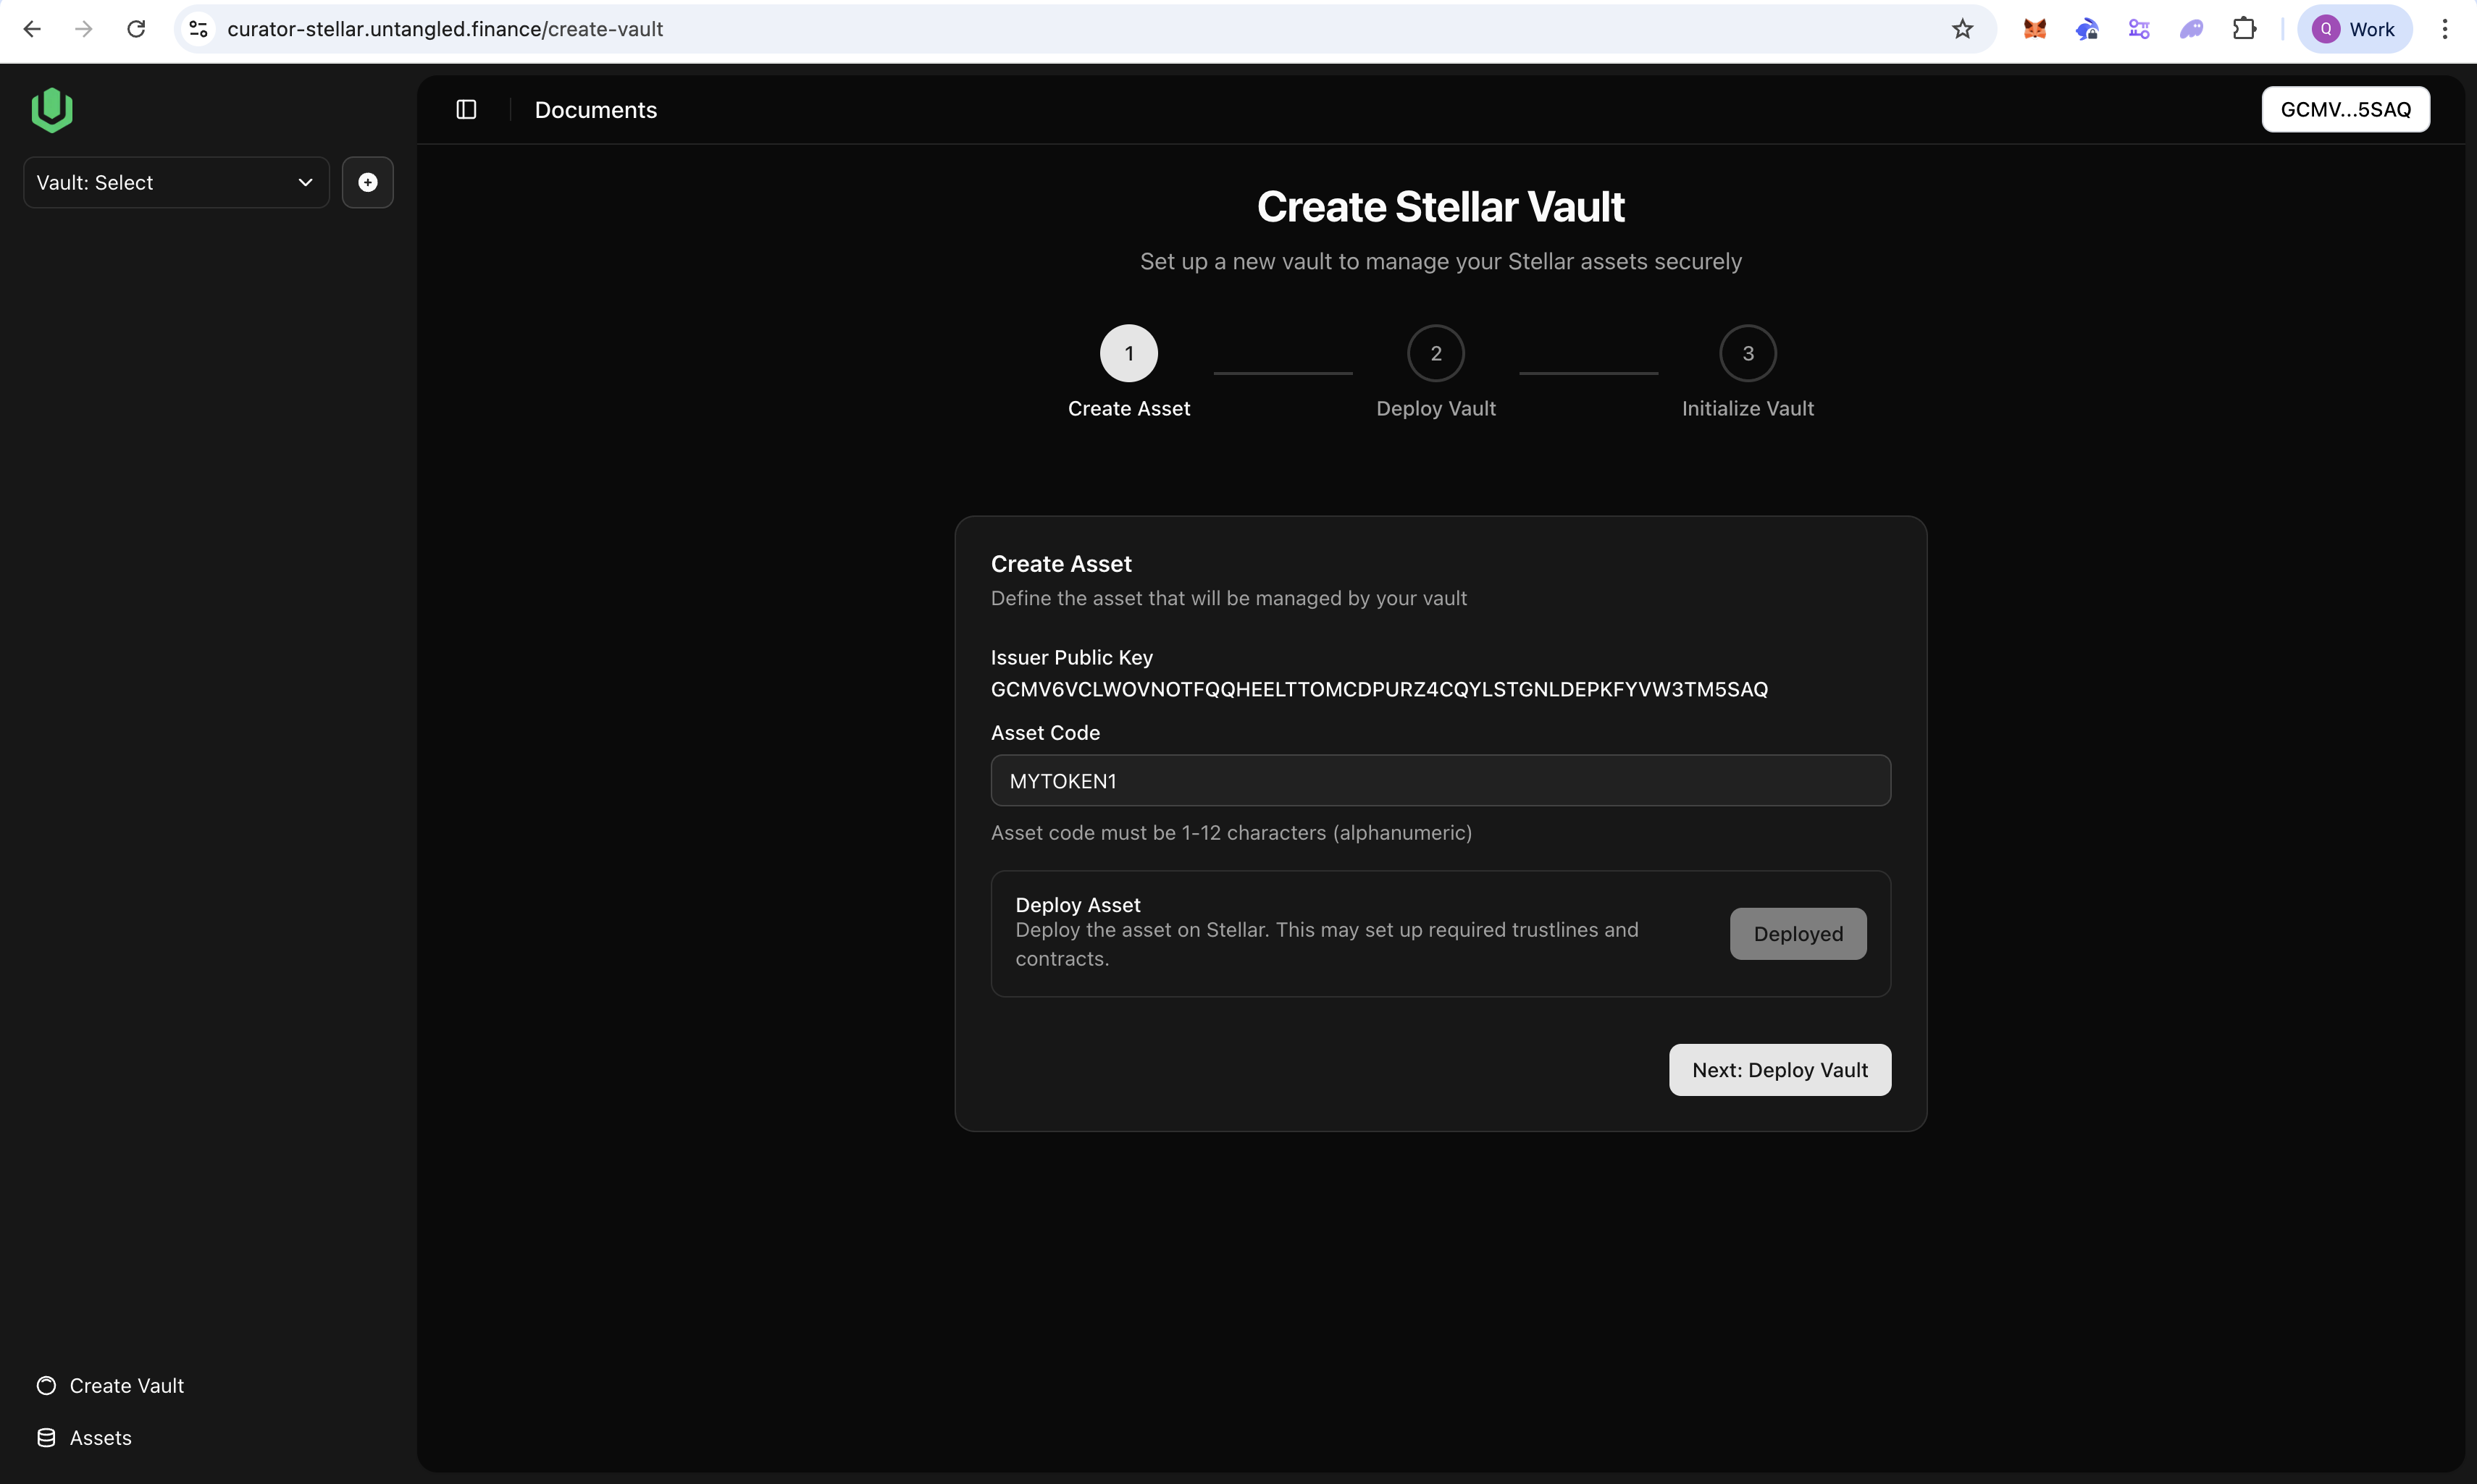Click the address bar URL

click(445, 29)
